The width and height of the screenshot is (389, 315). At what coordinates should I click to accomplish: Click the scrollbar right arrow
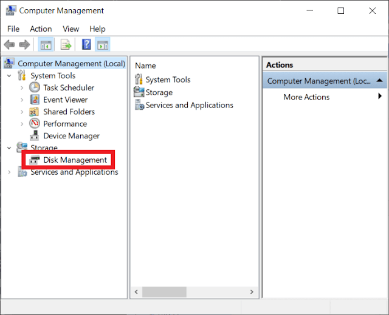[252, 292]
